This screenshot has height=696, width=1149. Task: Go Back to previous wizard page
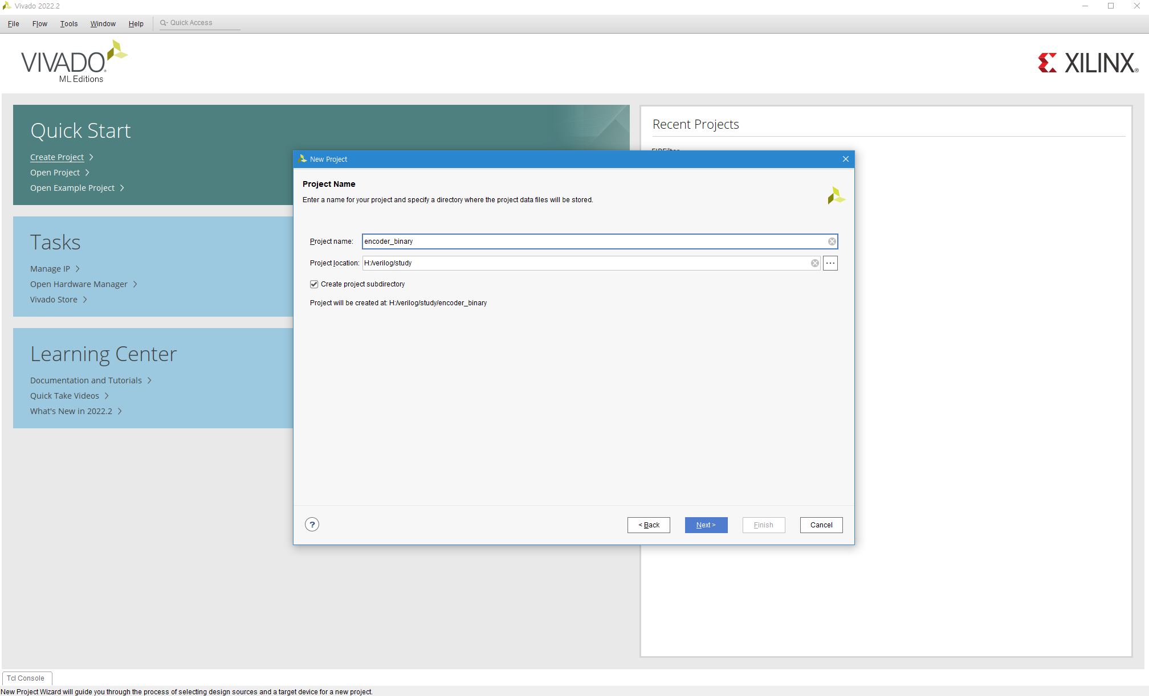pos(649,525)
